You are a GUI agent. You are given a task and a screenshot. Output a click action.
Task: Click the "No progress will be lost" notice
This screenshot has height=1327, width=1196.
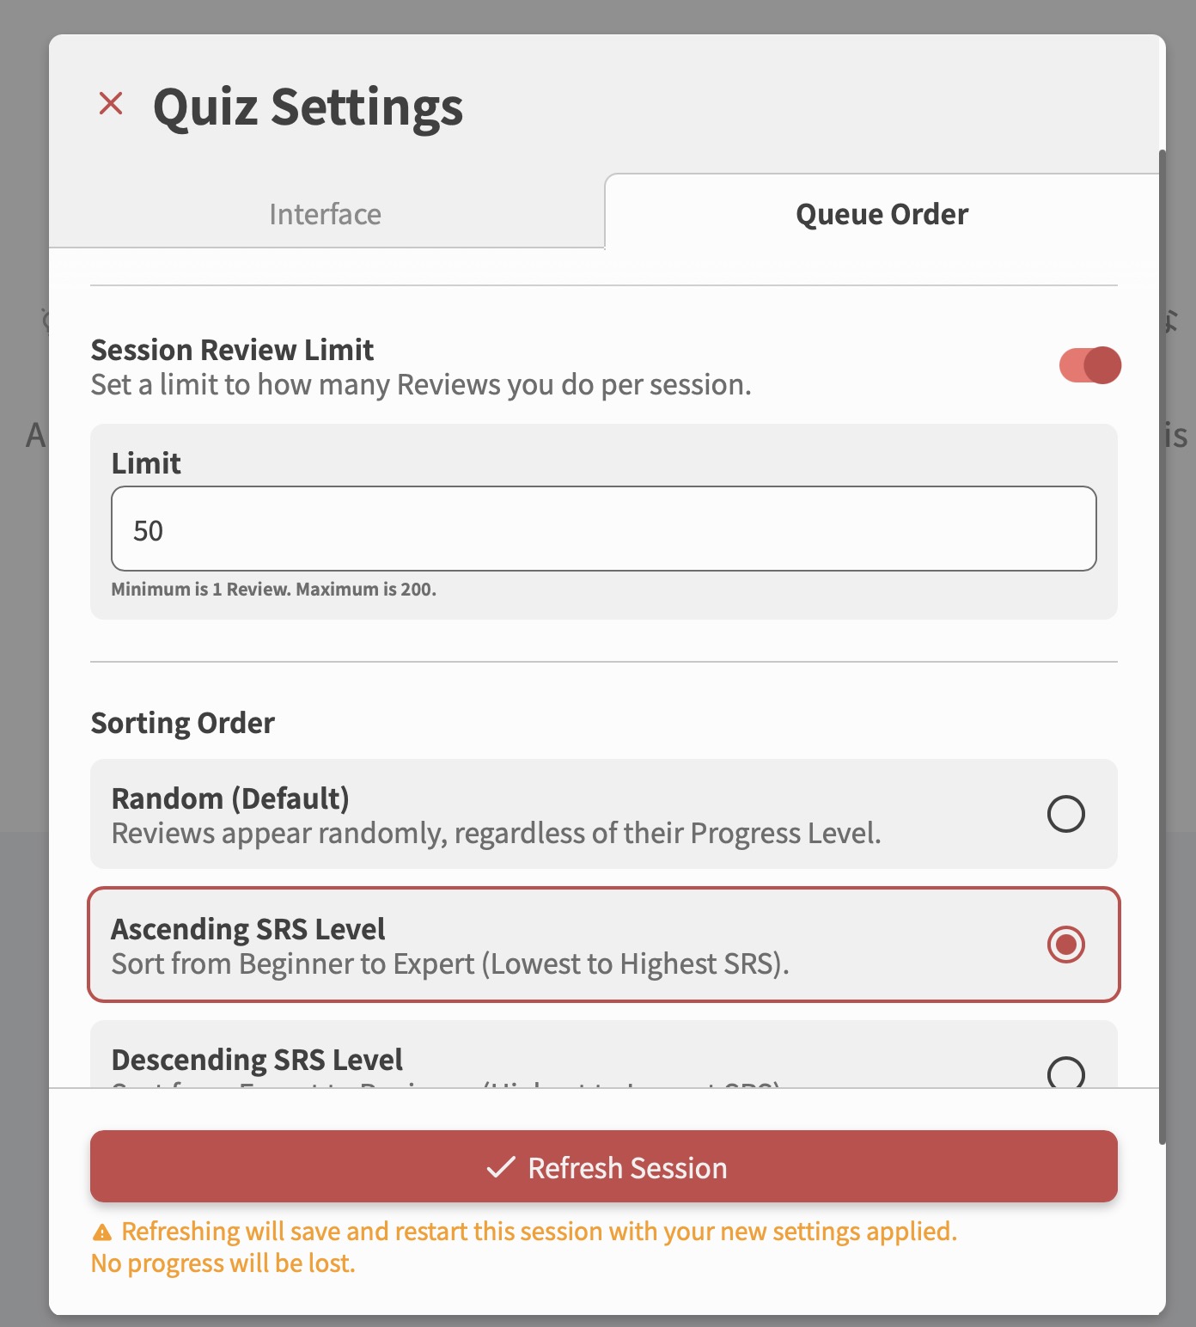(223, 1263)
